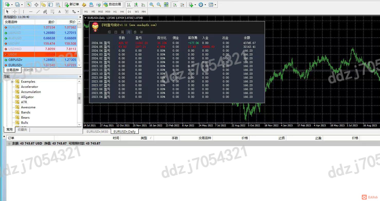Set timeframe to M5

click(x=93, y=12)
